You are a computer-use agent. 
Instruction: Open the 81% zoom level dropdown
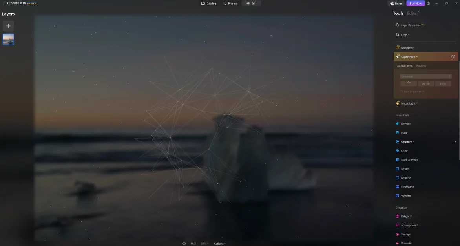click(x=204, y=244)
